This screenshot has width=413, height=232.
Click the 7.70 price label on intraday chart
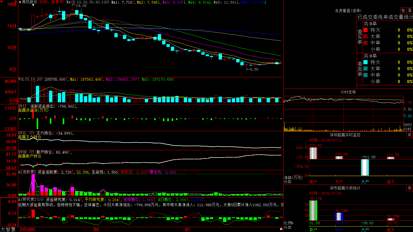coord(408,103)
